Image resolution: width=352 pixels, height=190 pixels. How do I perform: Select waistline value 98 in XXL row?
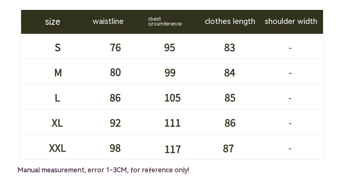pyautogui.click(x=115, y=148)
